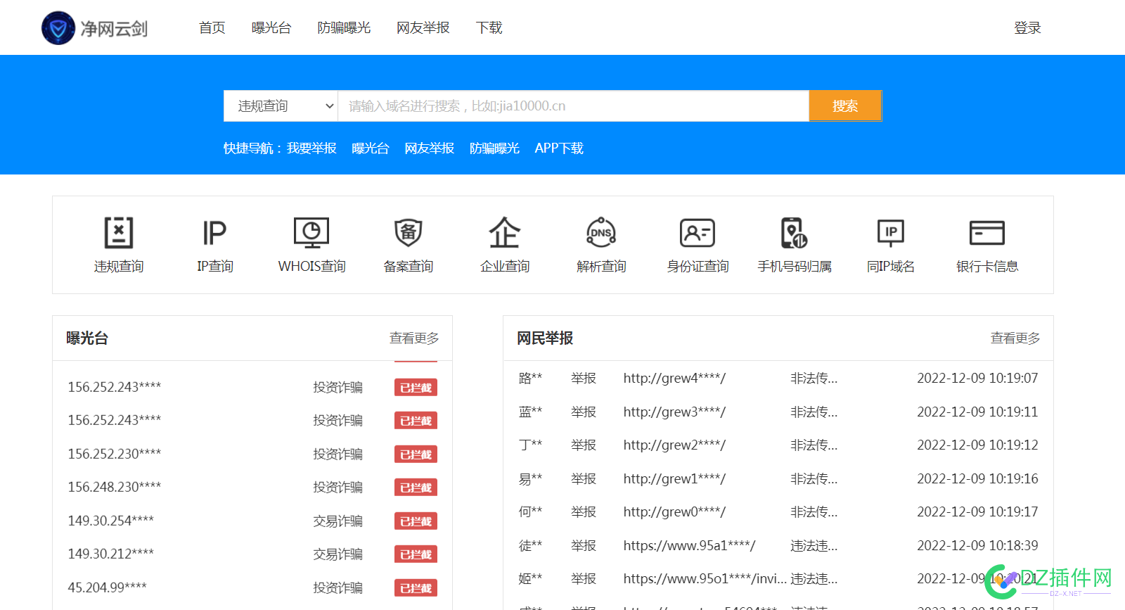Click report URL http://grew2****/
This screenshot has width=1125, height=610.
[x=674, y=445]
